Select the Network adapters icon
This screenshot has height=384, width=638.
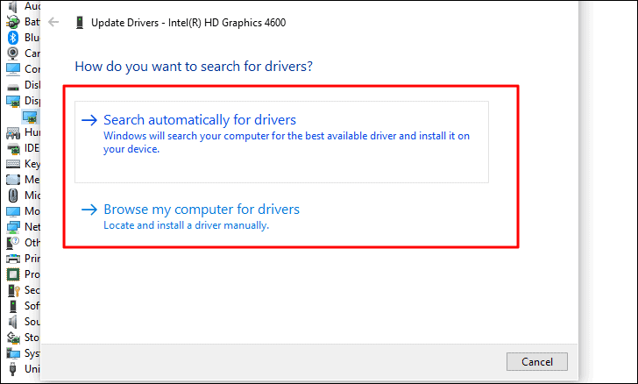coord(13,227)
